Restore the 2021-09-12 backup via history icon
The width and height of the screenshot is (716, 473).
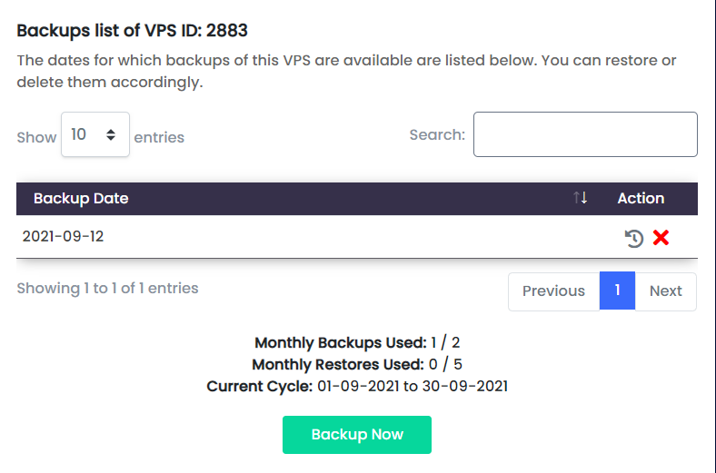[634, 238]
